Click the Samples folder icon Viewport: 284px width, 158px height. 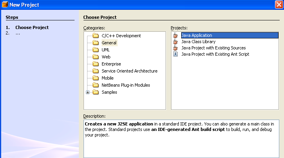(96, 92)
